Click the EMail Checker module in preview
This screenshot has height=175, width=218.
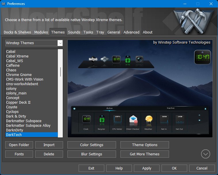(x=133, y=122)
